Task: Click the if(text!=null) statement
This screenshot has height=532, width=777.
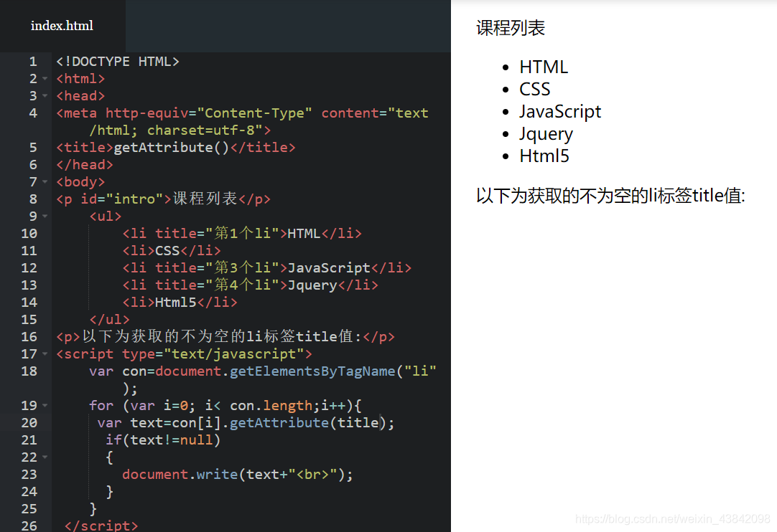Action: click(x=163, y=440)
